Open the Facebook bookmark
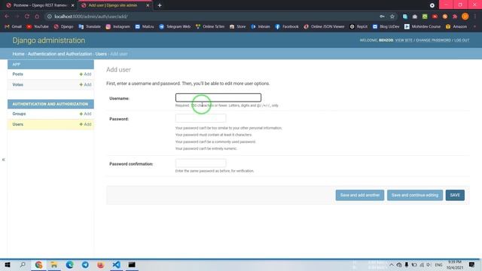The width and height of the screenshot is (482, 271). point(287,27)
